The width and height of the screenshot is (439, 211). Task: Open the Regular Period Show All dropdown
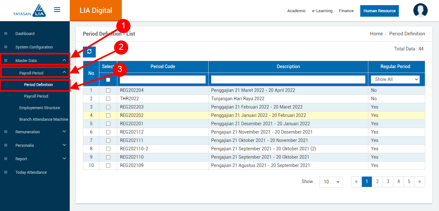coord(395,79)
